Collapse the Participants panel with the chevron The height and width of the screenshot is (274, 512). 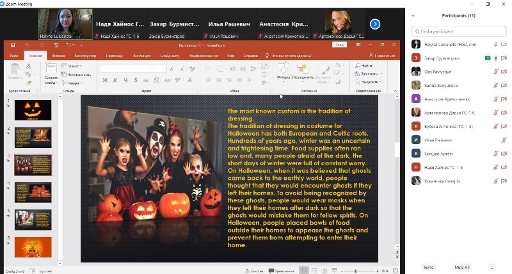(x=413, y=15)
